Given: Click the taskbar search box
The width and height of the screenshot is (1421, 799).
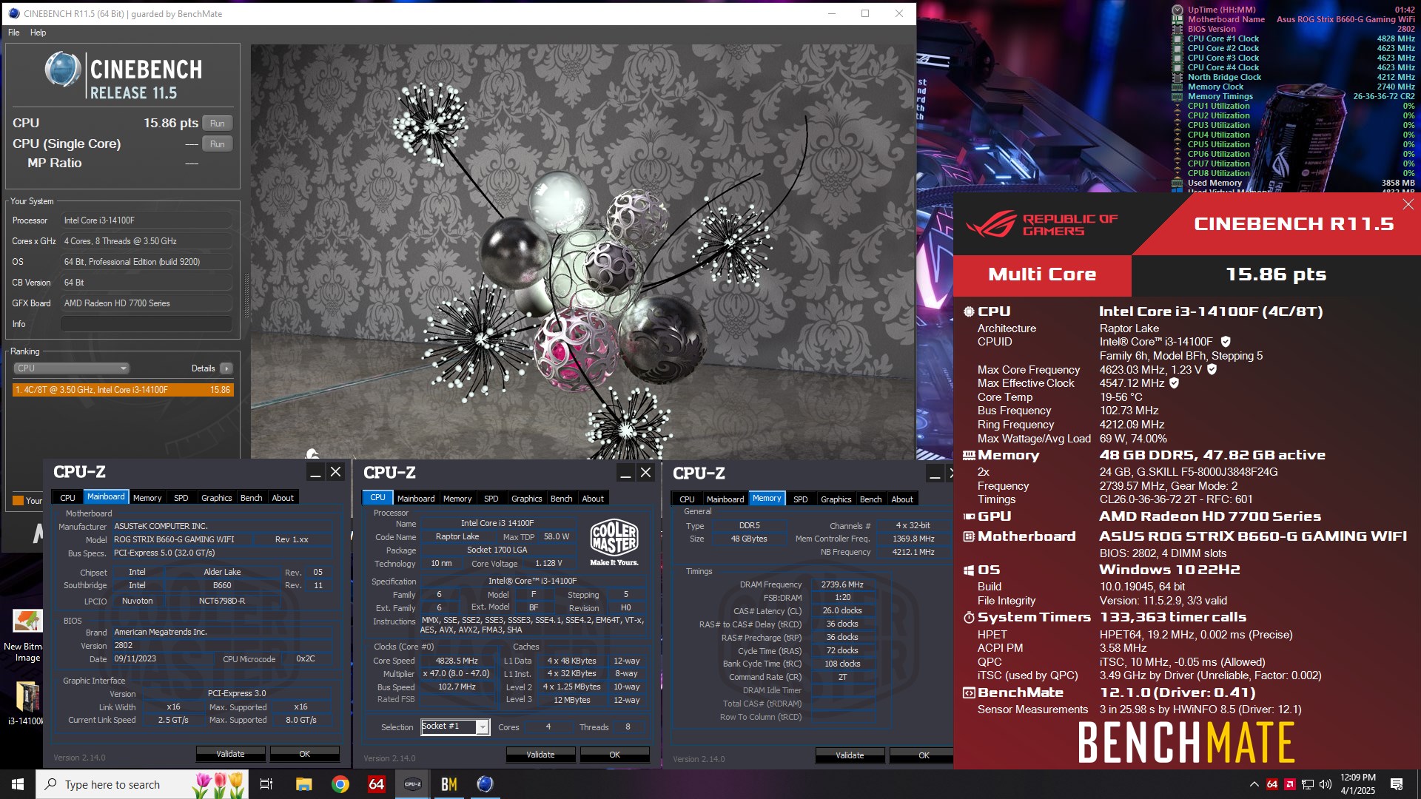Looking at the screenshot, I should click(x=143, y=784).
